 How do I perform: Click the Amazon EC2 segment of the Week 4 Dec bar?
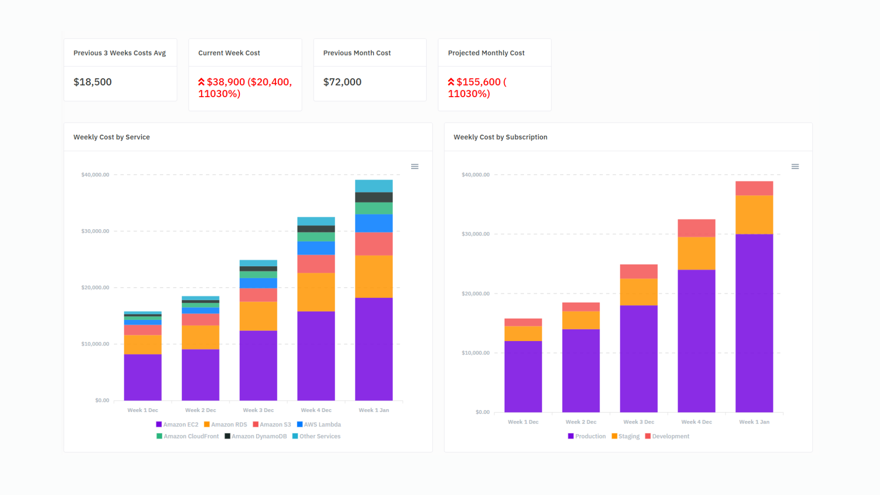click(x=316, y=356)
